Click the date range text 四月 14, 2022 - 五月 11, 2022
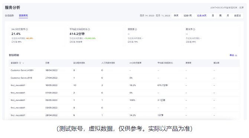This screenshot has width=249, height=138. 155,16
